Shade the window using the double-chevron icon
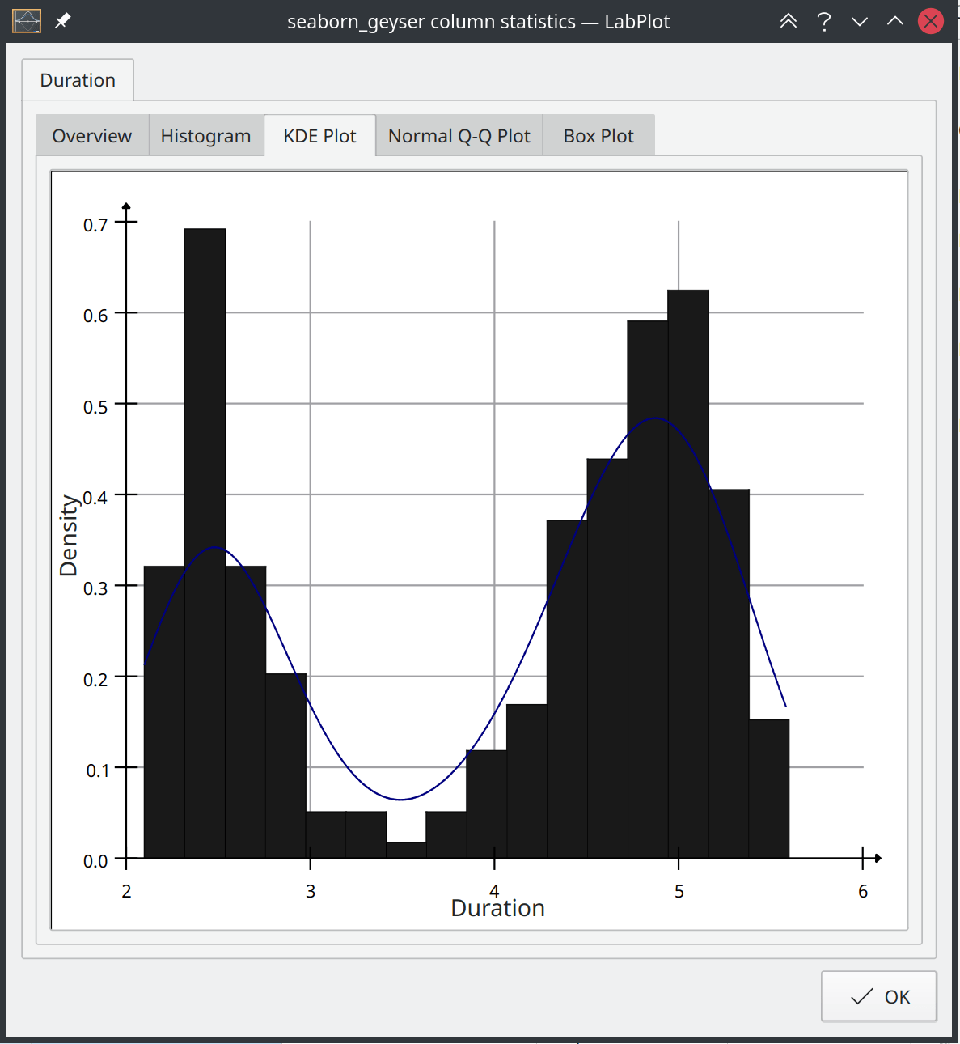This screenshot has width=960, height=1044. 789,21
